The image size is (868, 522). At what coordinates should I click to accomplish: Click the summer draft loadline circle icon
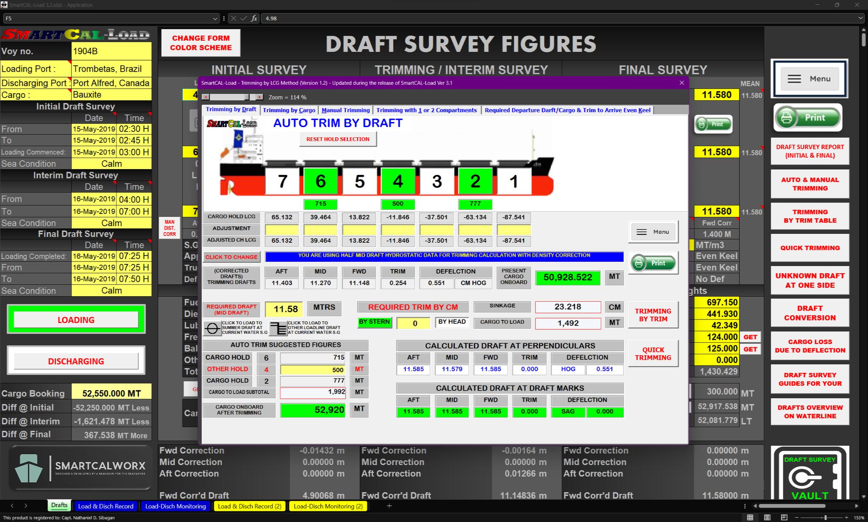tap(212, 328)
